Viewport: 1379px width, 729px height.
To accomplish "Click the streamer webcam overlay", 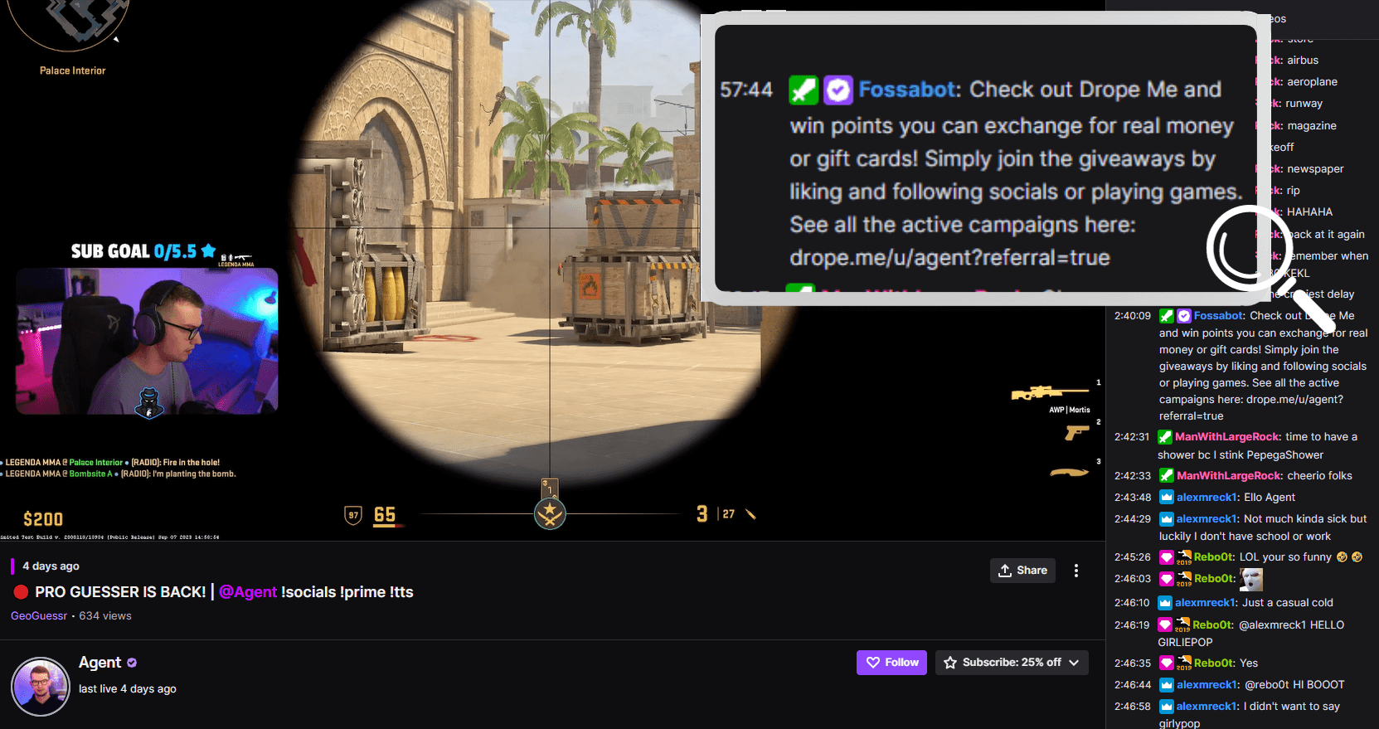I will (147, 341).
